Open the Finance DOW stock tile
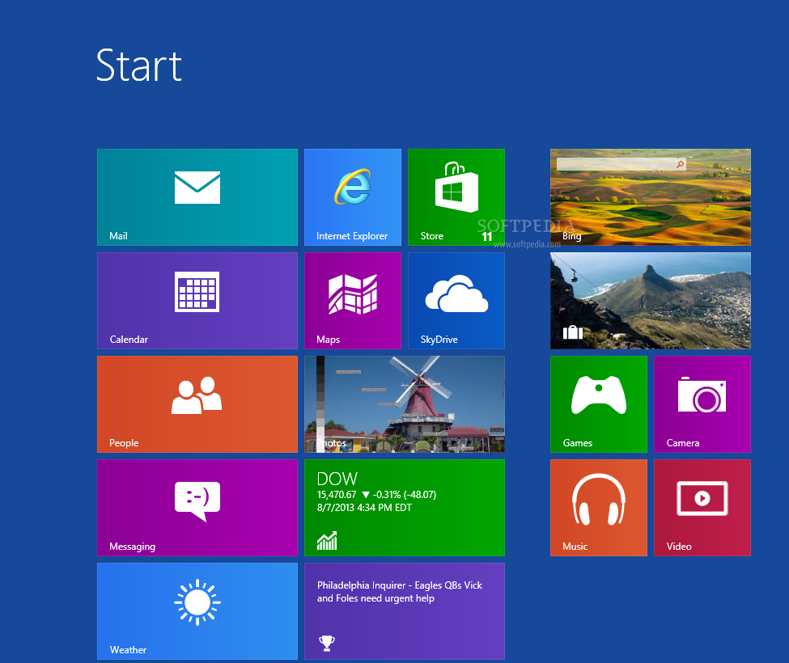Image resolution: width=789 pixels, height=663 pixels. click(x=405, y=508)
